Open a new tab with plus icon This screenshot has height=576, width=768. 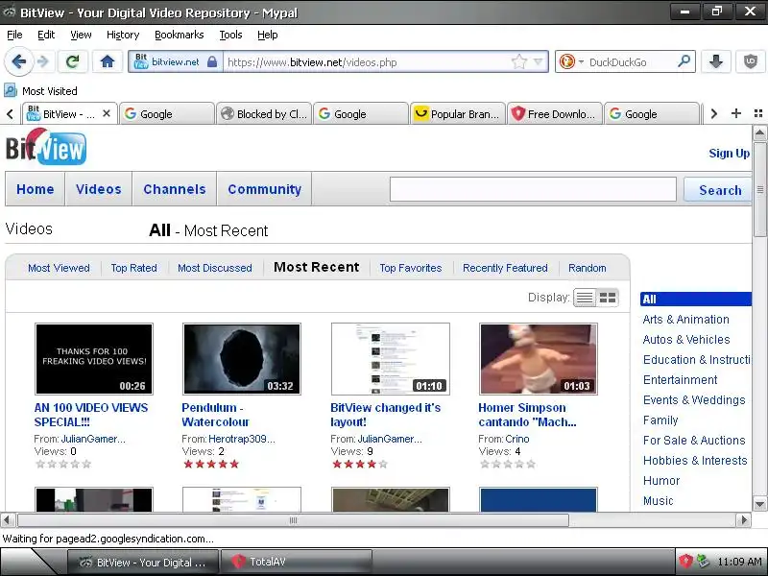pos(735,113)
